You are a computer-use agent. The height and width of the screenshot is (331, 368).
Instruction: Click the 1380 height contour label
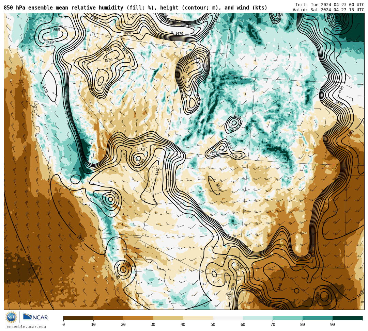tap(350, 134)
